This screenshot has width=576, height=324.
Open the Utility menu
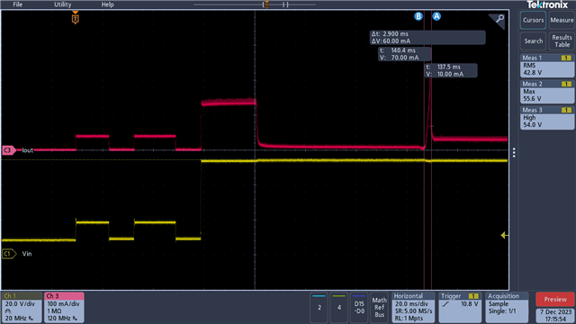62,4
